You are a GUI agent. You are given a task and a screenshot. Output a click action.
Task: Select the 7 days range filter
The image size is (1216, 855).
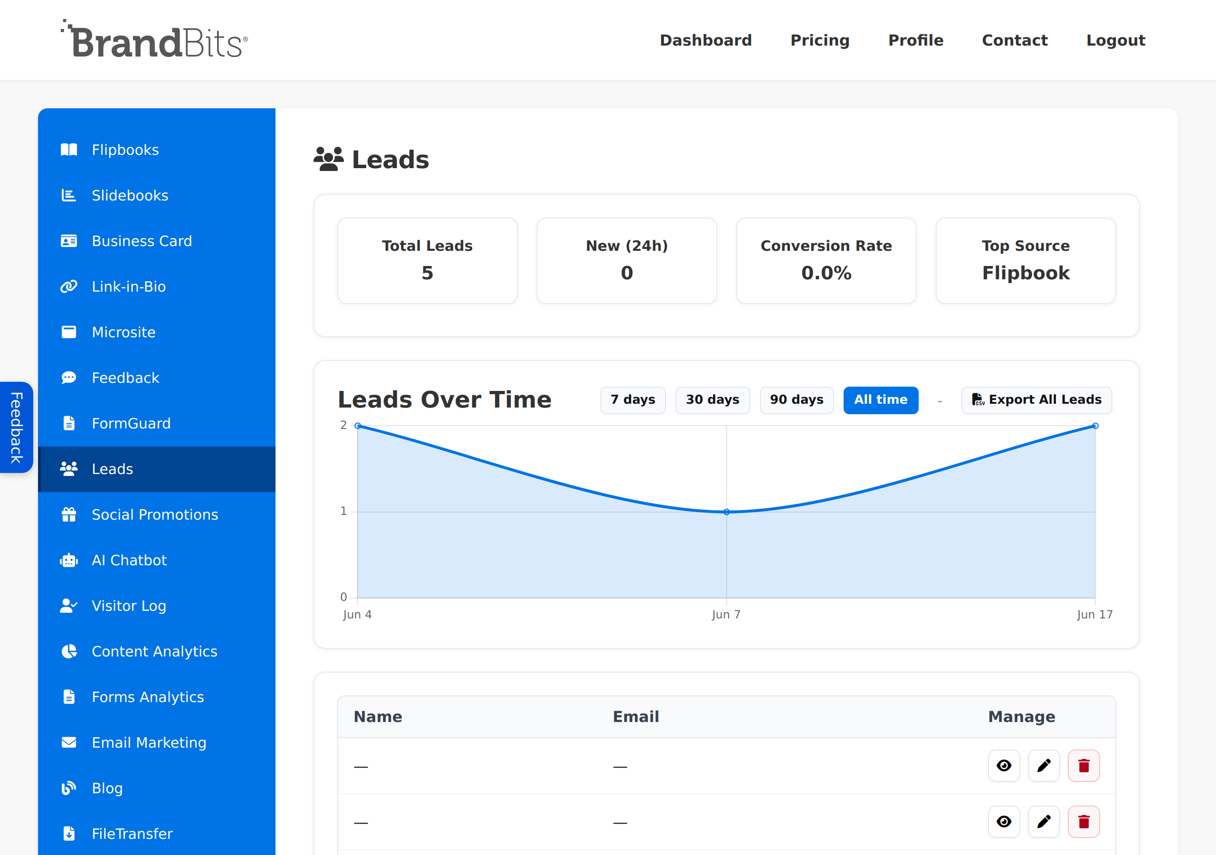[x=633, y=400]
